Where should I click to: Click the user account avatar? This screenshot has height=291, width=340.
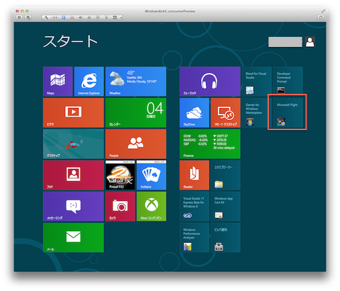click(310, 42)
